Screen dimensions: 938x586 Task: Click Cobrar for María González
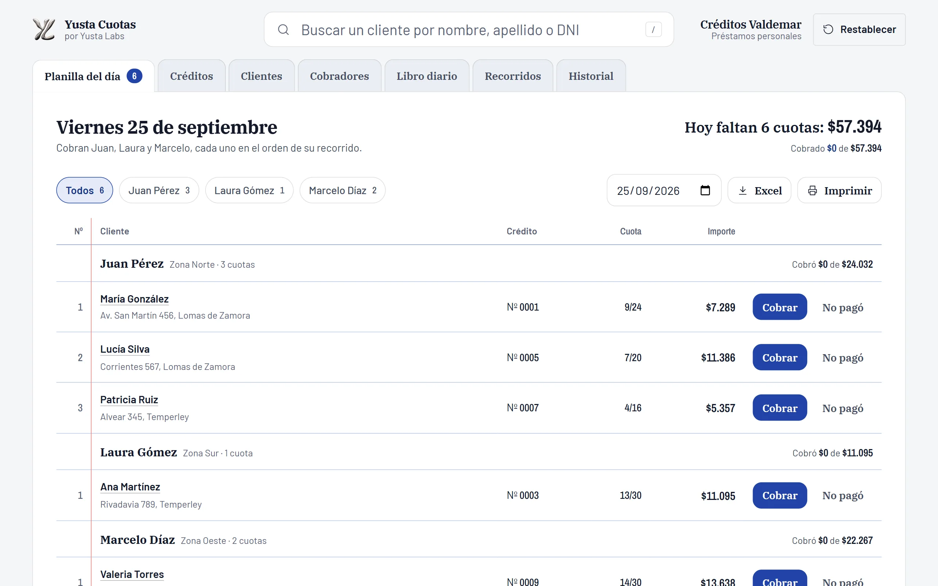780,307
